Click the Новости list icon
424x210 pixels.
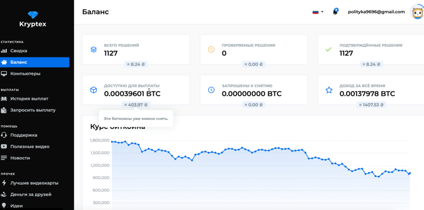pyautogui.click(x=4, y=158)
